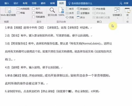Image resolution: width=132 pixels, height=106 pixels.
Task: Arrange All windows (全部重排)
Action: coord(83,13)
